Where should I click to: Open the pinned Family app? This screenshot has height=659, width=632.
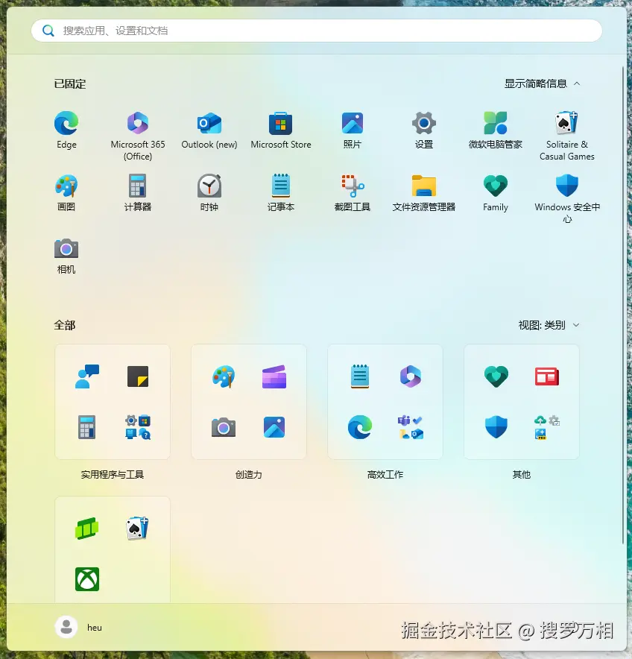coord(496,192)
